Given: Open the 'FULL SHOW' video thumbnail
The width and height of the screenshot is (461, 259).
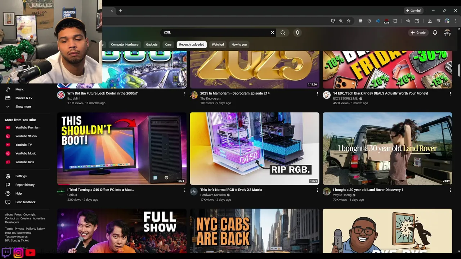Looking at the screenshot, I should pos(122,231).
